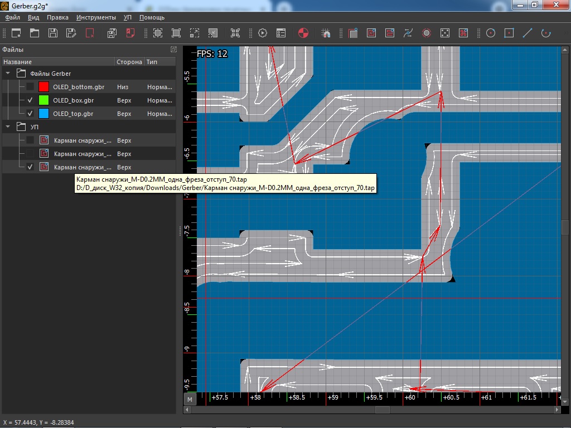Click the horizontal scrollbar thumb below canvas
The image size is (571, 428).
point(382,410)
